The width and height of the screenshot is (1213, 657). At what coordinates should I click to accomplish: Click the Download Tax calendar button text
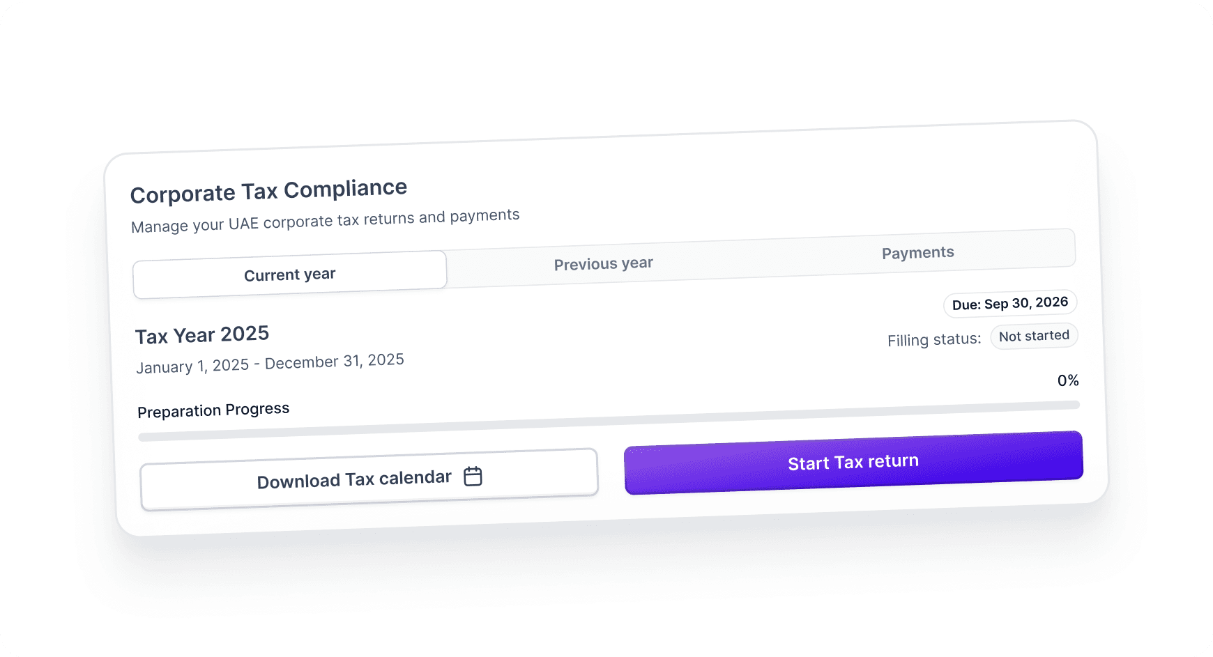[354, 479]
